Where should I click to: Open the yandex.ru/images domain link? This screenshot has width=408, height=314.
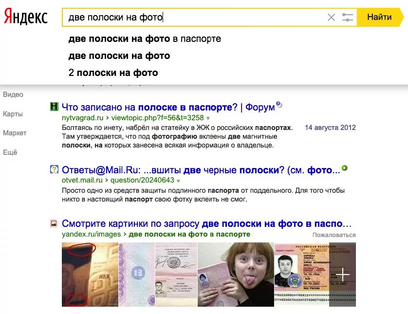(x=91, y=234)
